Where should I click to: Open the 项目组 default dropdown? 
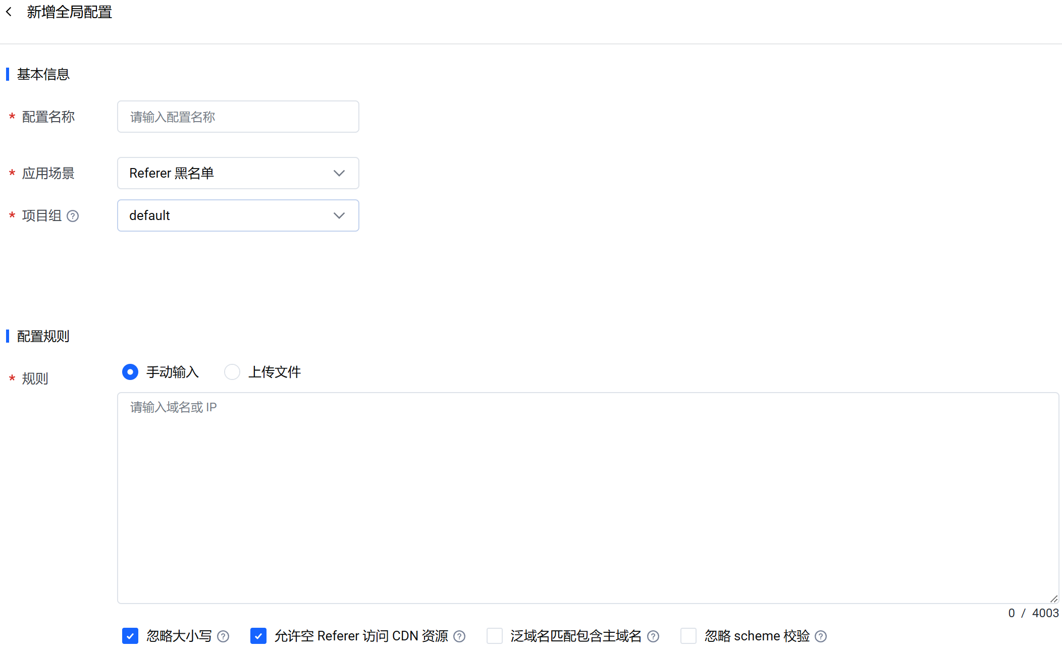227,215
